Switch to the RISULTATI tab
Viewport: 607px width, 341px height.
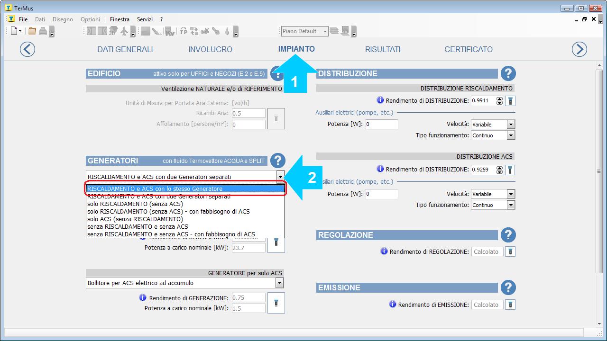click(382, 49)
